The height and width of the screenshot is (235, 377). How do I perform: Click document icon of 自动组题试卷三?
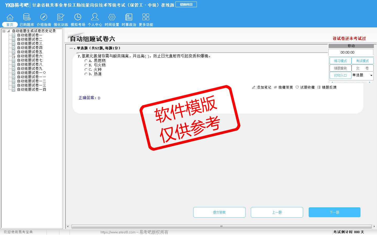14,43
